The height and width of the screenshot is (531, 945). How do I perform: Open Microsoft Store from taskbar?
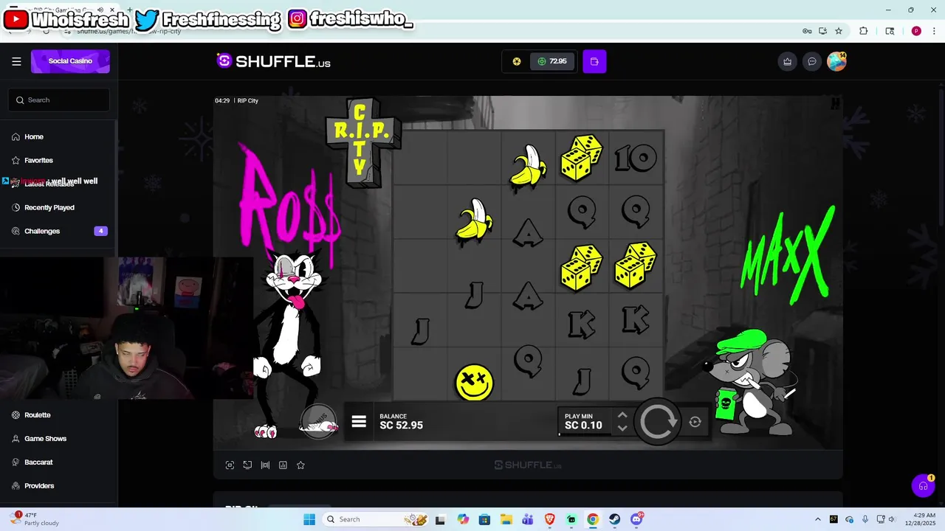484,519
